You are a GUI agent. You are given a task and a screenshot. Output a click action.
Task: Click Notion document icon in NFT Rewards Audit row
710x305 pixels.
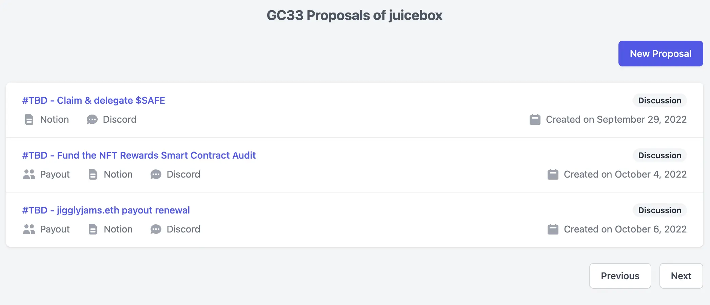pyautogui.click(x=93, y=174)
